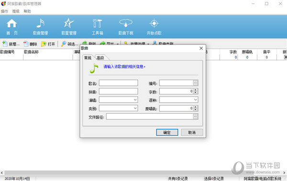The image size is (287, 181).
Task: Click the 文件路径 file path field
Action: (150, 117)
